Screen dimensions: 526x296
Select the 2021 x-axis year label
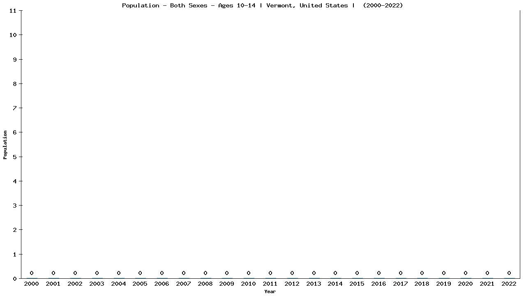(x=487, y=284)
